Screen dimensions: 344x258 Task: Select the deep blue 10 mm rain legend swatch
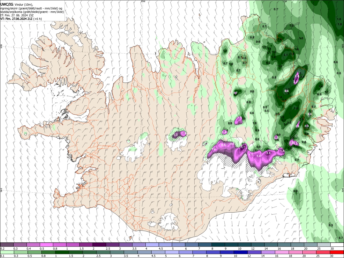(x=240, y=252)
